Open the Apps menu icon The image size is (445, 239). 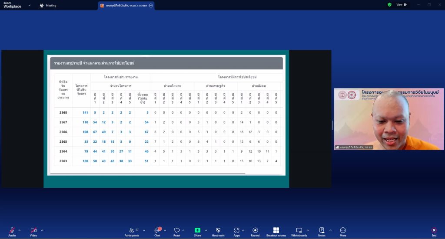tap(236, 230)
